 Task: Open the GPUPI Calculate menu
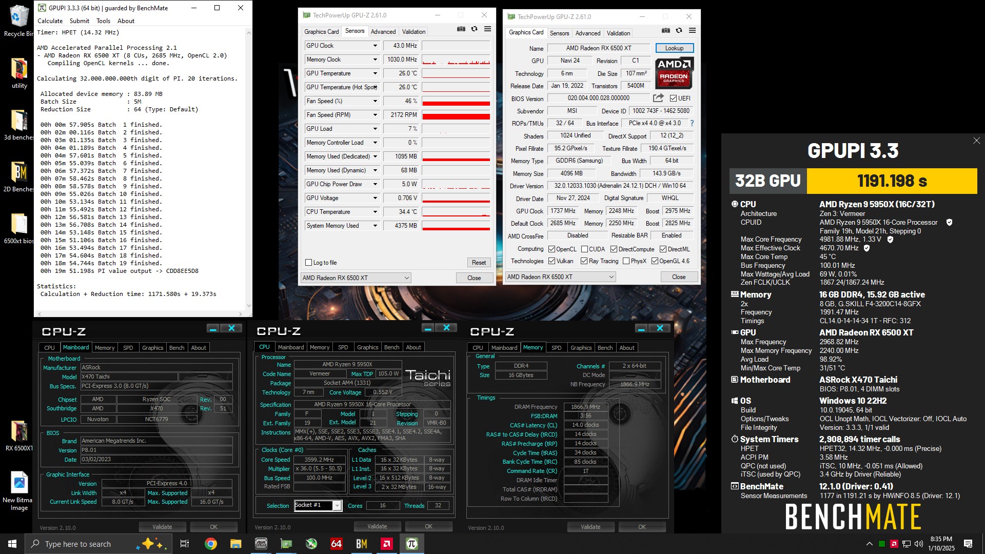pos(50,21)
